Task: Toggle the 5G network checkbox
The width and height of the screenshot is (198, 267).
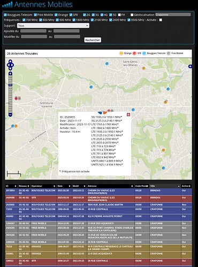Action: point(111,14)
